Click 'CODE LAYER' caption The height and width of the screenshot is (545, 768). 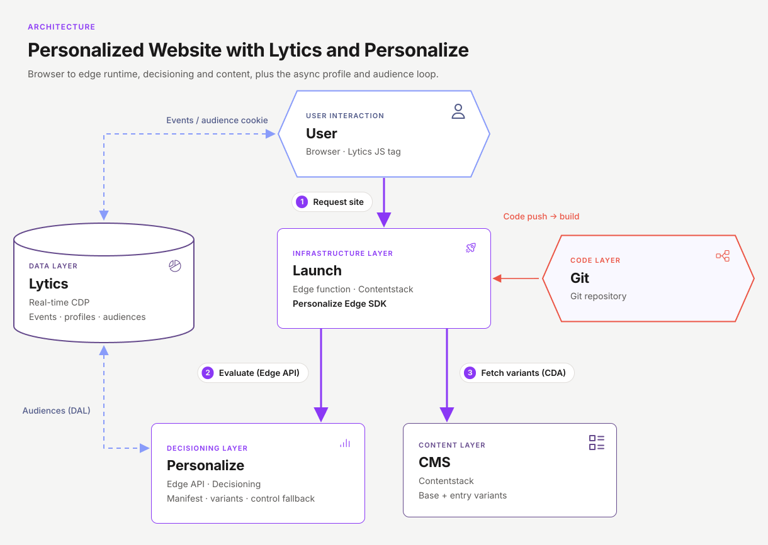pos(596,260)
